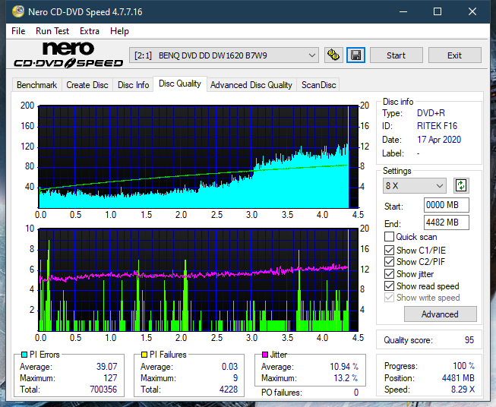Open the Run Test menu
This screenshot has height=407, width=496.
(x=52, y=31)
